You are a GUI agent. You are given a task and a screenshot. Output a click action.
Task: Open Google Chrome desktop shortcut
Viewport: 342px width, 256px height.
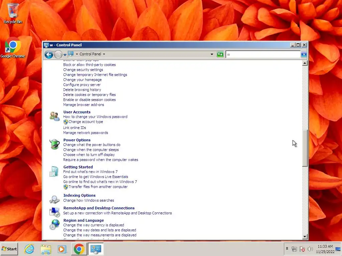pos(13,47)
